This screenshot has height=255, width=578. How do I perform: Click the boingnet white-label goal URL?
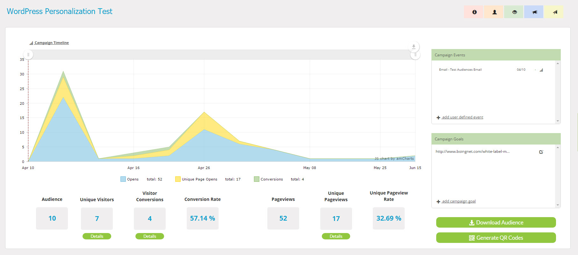pos(473,152)
